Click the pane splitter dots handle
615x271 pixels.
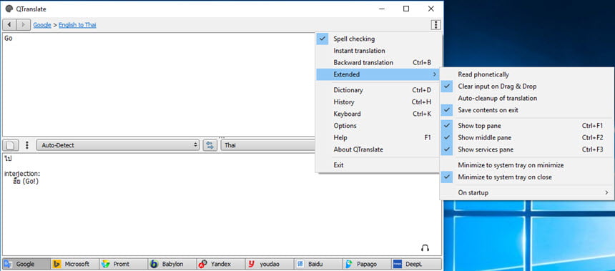tap(222, 138)
